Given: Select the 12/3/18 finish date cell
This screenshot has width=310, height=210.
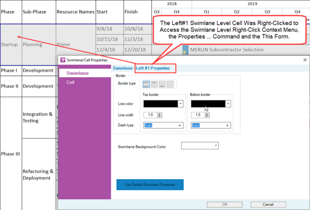Looking at the screenshot, I should [x=138, y=39].
